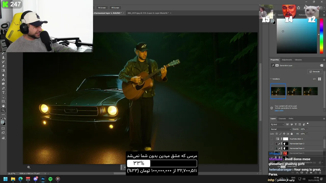Open Spotify from the taskbar
Viewport: 326px width, 183px height.
(50, 179)
